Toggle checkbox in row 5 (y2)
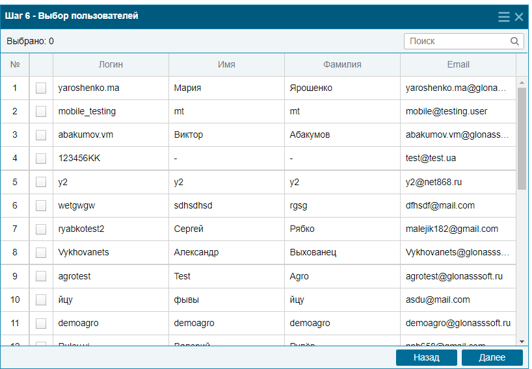 [41, 182]
